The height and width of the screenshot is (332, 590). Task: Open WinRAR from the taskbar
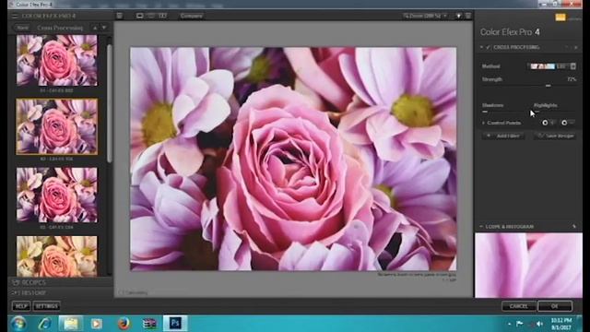tap(149, 324)
